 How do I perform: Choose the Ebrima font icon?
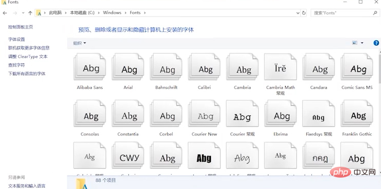pos(280,113)
